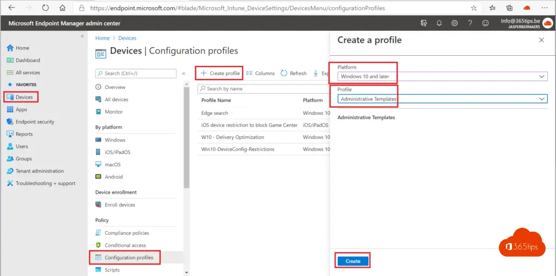Expand the Profile dropdown

[443, 99]
